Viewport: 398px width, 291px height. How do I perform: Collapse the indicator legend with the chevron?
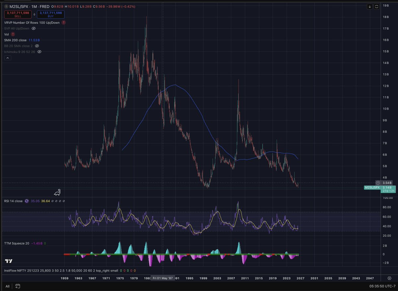pos(8,58)
